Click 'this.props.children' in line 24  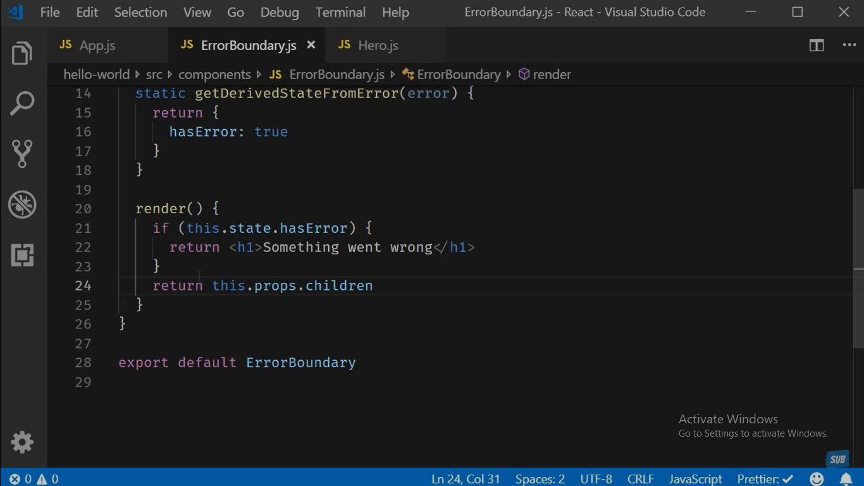point(292,285)
